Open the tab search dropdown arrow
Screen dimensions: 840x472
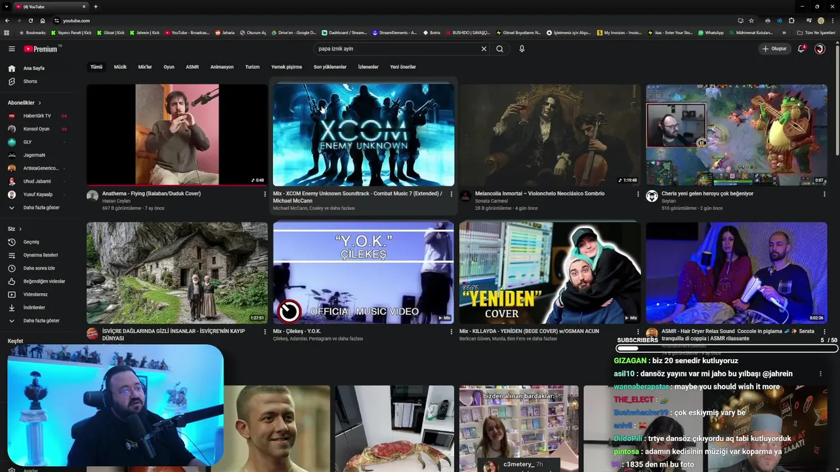pos(7,7)
